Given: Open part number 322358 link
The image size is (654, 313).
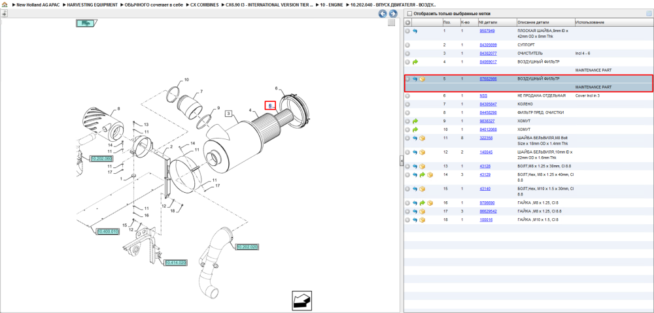Looking at the screenshot, I should 486,138.
